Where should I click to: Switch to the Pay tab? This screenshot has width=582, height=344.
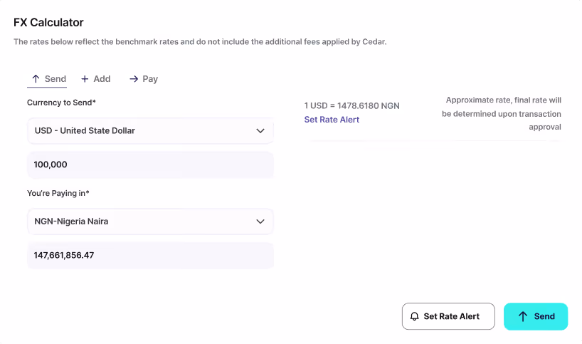[144, 79]
